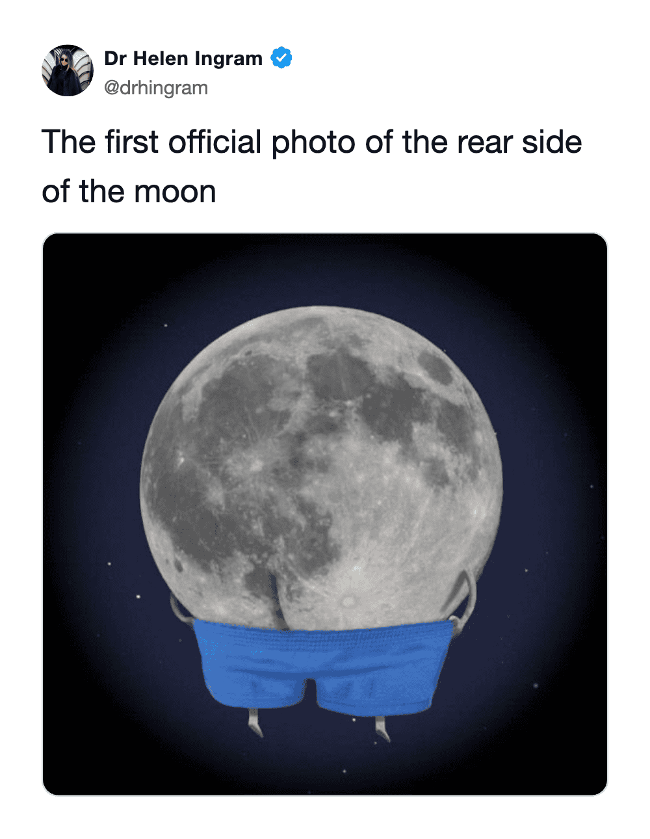Open the @drhingram handle link
The width and height of the screenshot is (650, 839).
(156, 88)
